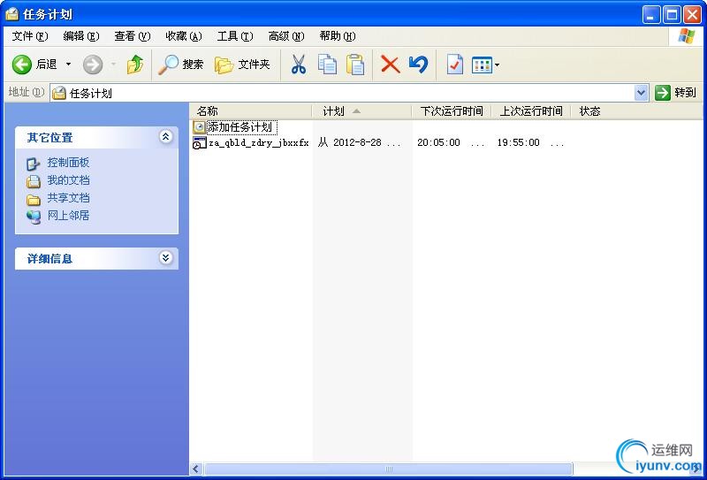Click the Cut scissors icon

[298, 65]
